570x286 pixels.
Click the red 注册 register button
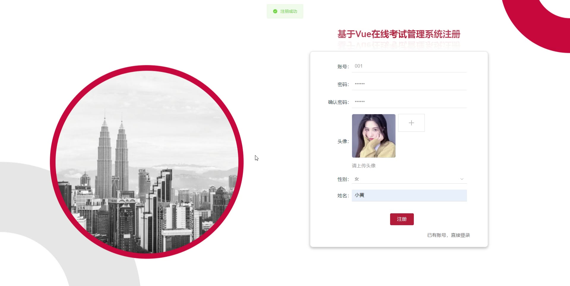[x=402, y=219]
